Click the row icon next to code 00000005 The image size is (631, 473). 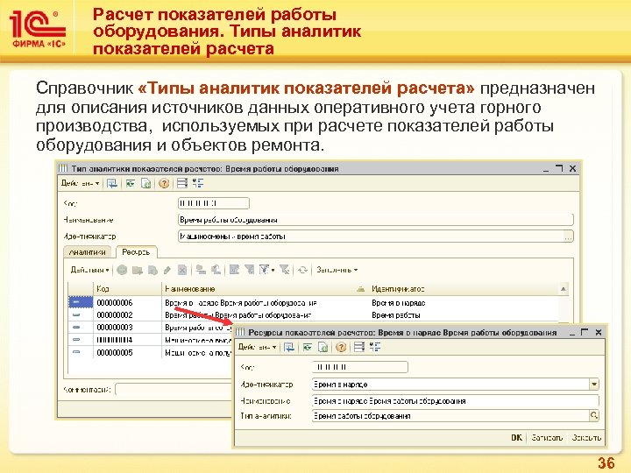point(76,353)
